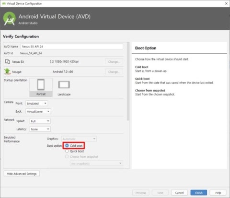The width and height of the screenshot is (230, 198).
Task: Click the small Android icon in title bar
Action: click(x=4, y=3)
